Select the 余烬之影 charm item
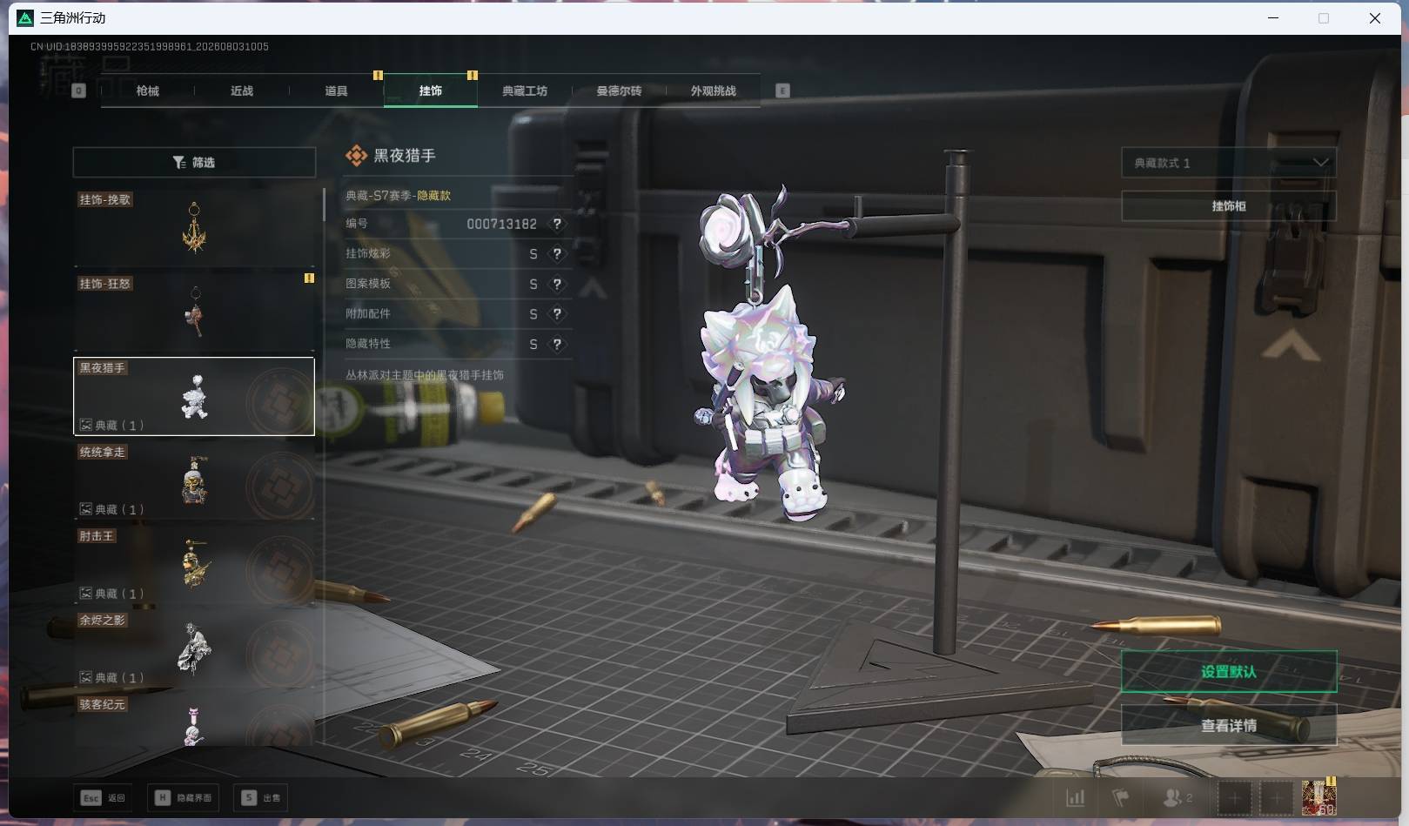Viewport: 1409px width, 826px height. pyautogui.click(x=194, y=648)
